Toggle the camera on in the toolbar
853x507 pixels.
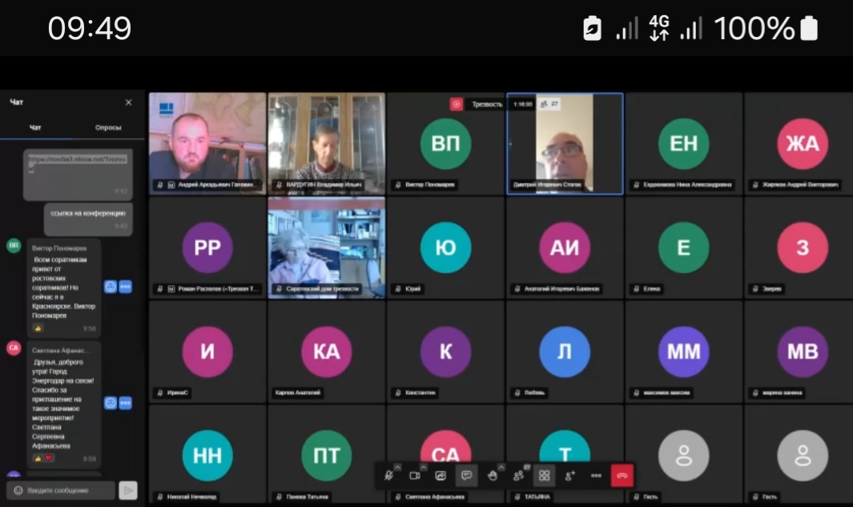point(415,476)
